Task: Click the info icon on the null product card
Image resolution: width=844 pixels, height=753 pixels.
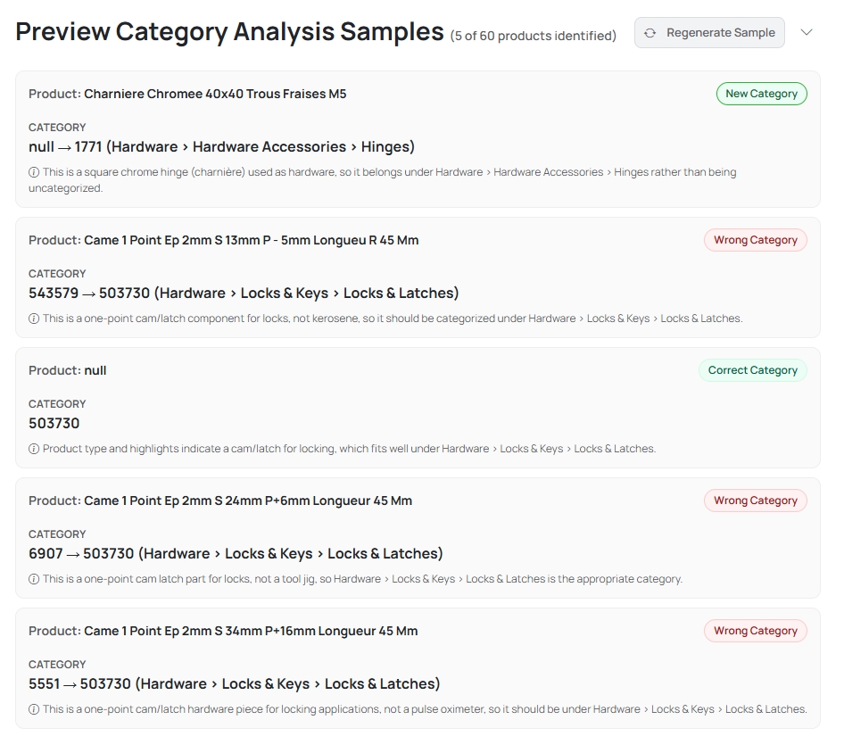Action: pos(34,449)
